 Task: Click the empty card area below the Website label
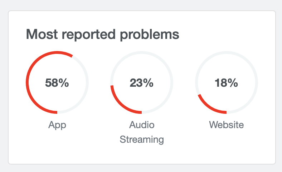tap(226, 146)
